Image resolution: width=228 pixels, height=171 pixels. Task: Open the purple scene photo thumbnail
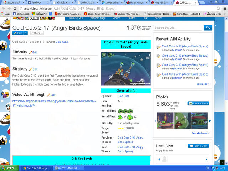coord(165,120)
